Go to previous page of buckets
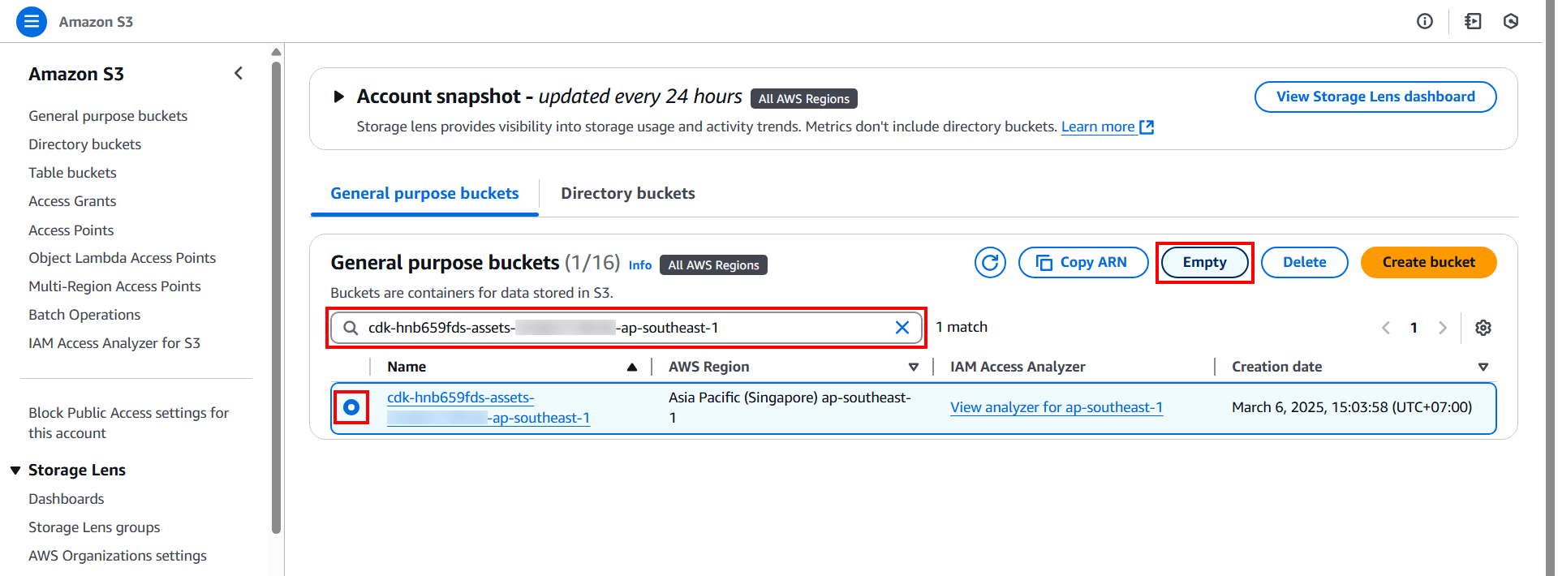This screenshot has height=576, width=1558. (1386, 328)
